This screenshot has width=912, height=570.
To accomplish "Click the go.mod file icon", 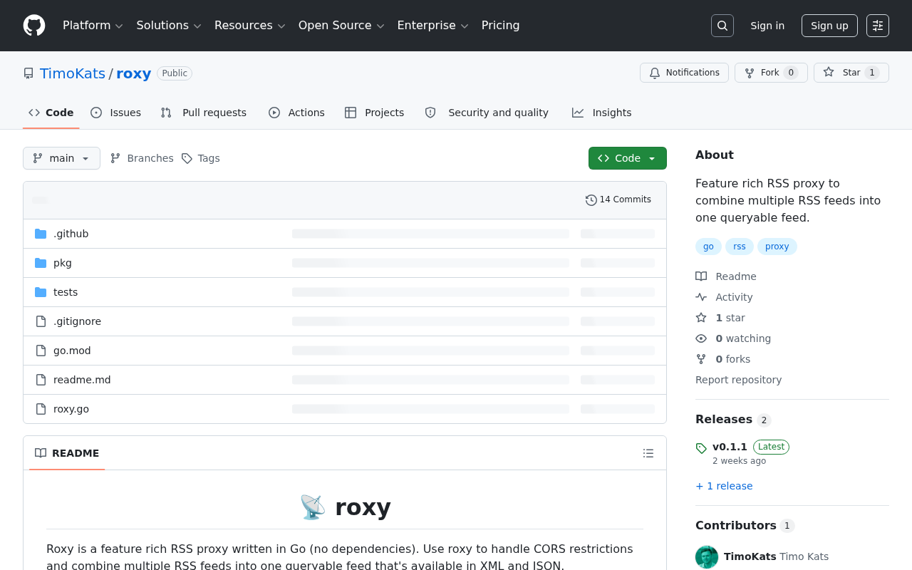I will pyautogui.click(x=41, y=351).
